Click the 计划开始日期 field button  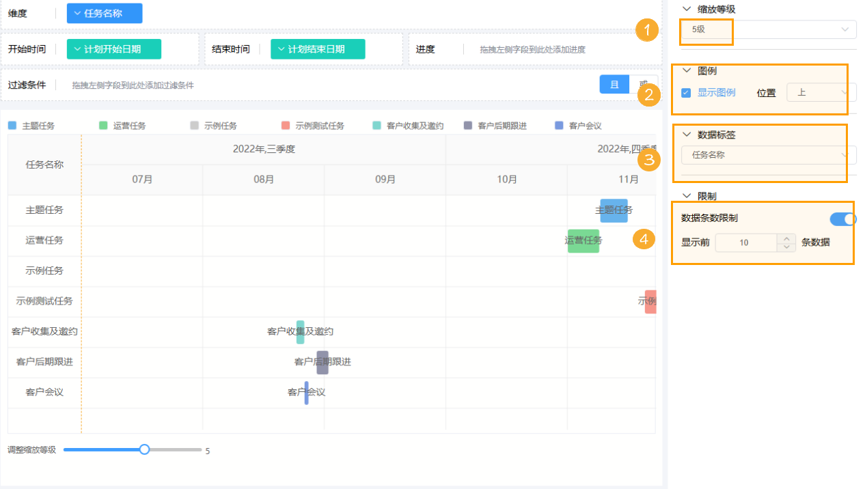113,48
